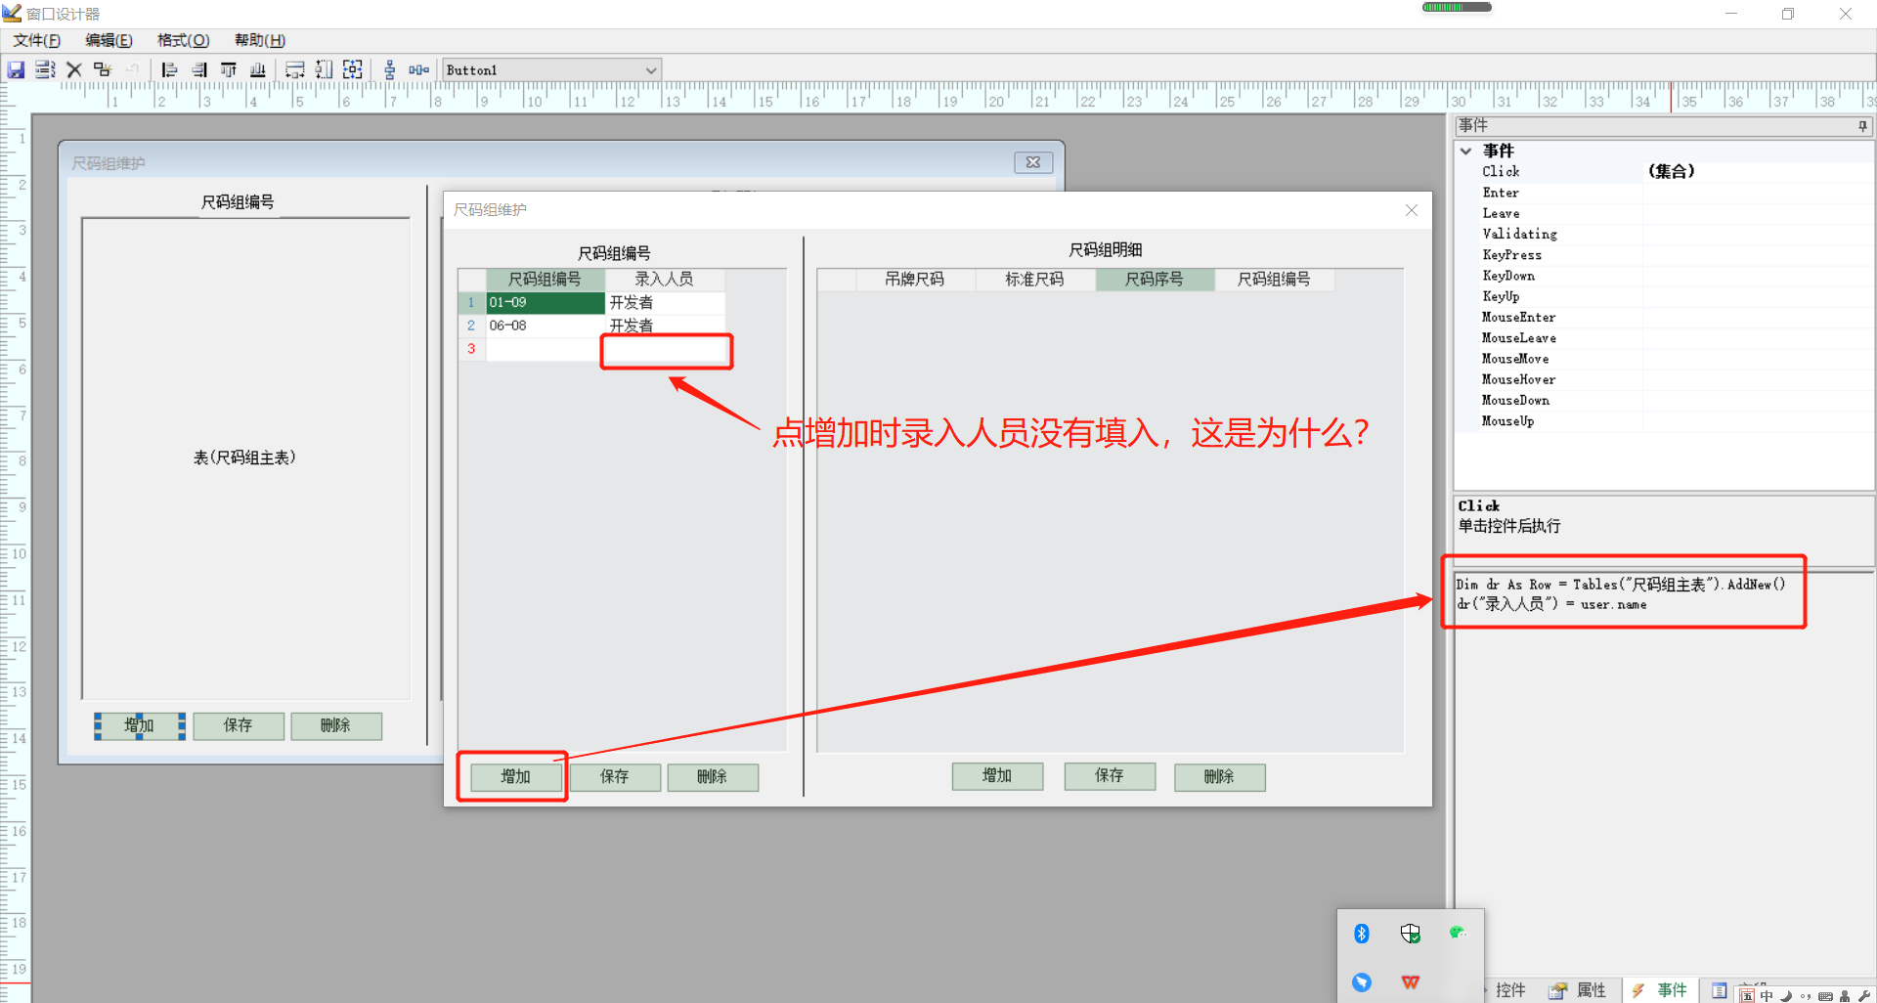Screen dimensions: 1877x1003
Task: Open the 文件 menu
Action: coord(37,40)
